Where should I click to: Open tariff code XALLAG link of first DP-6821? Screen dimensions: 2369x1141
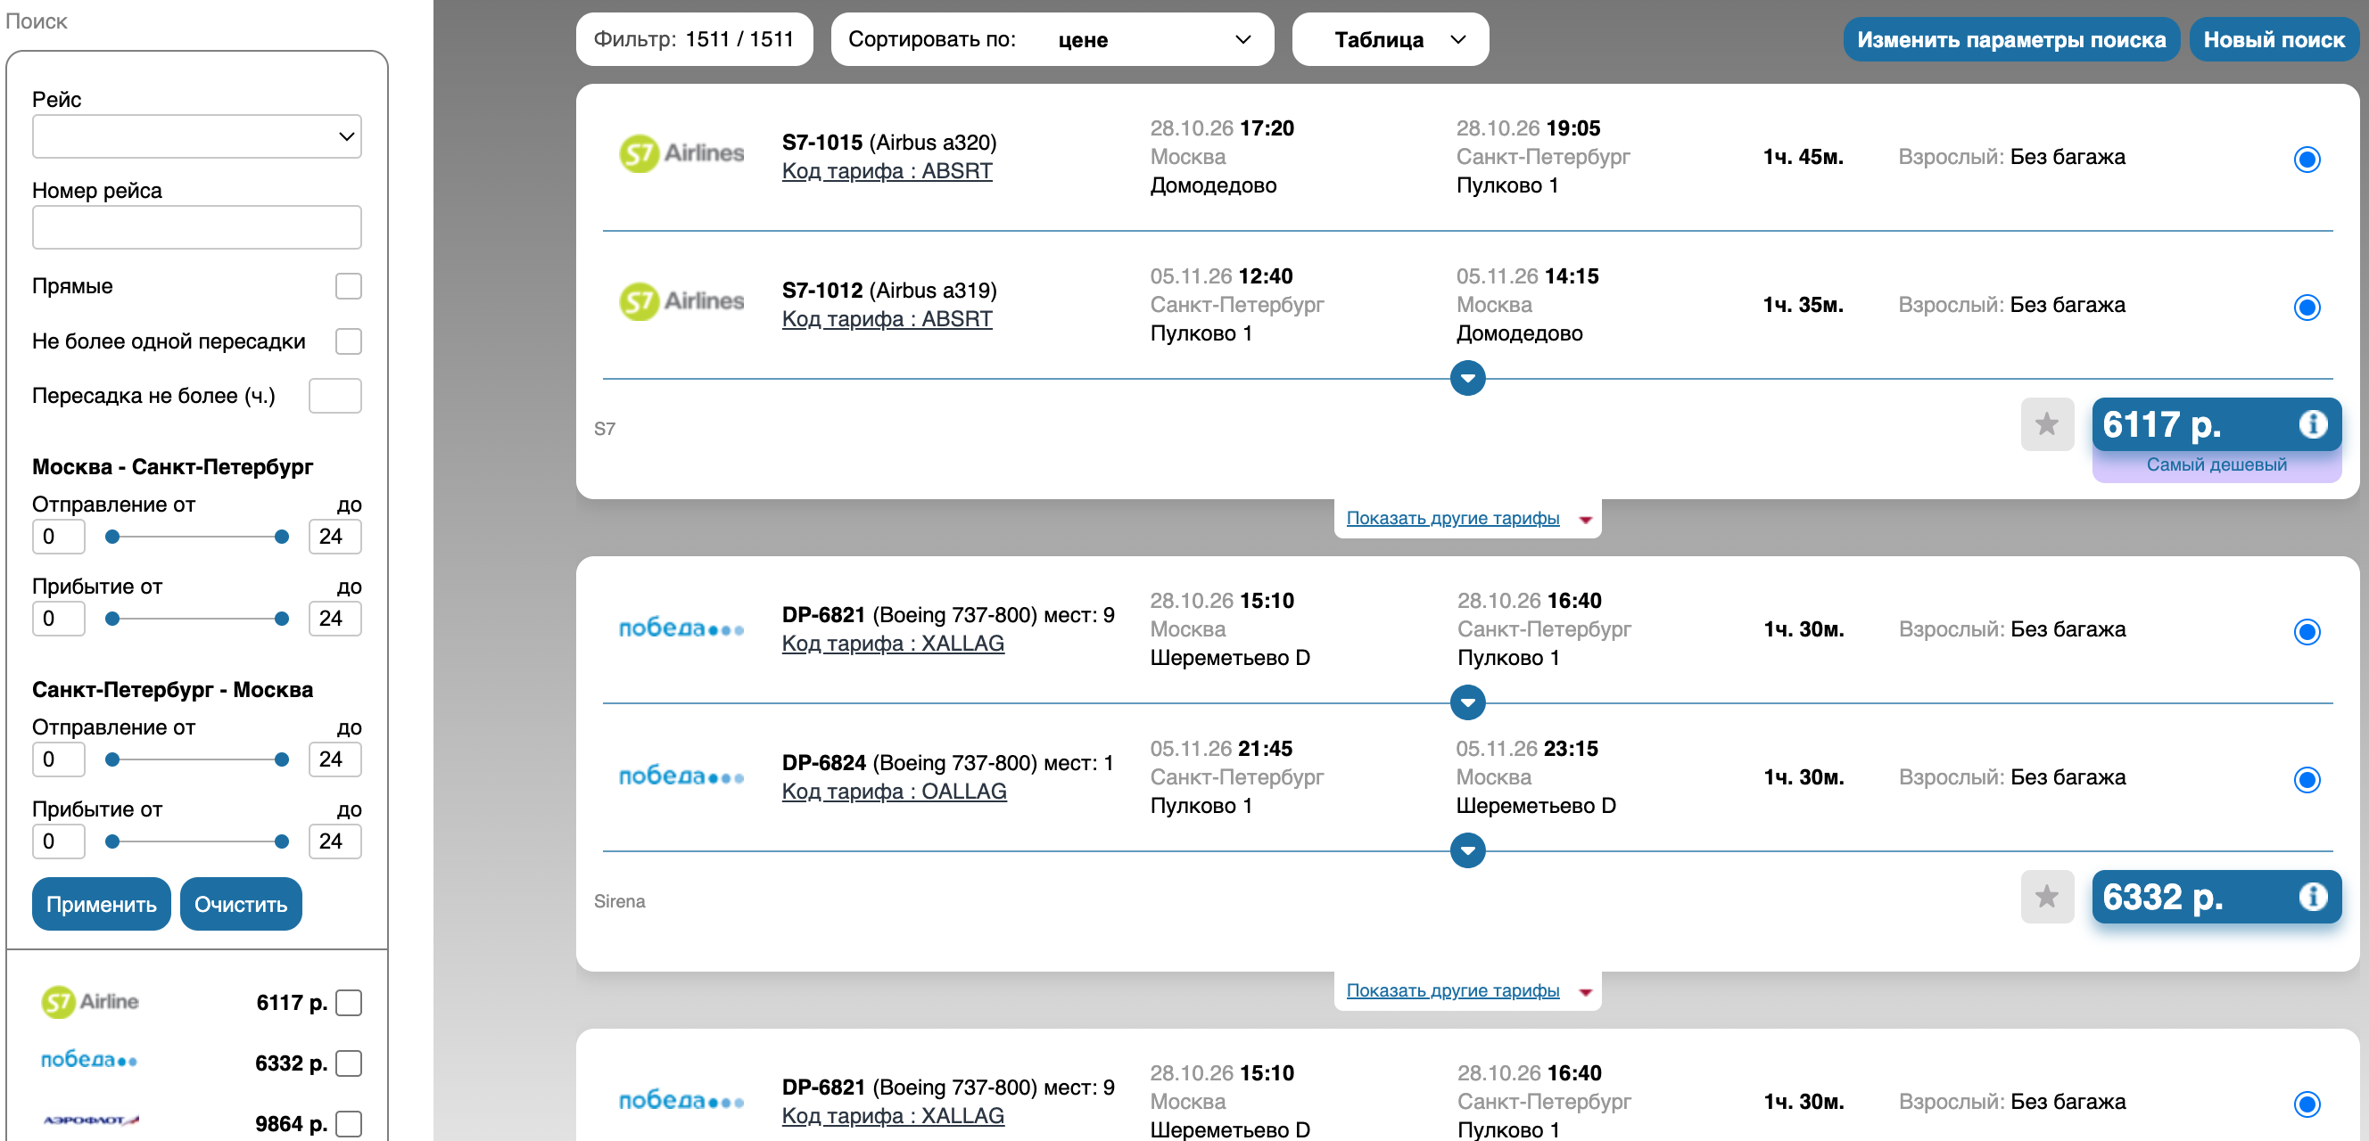pyautogui.click(x=892, y=644)
